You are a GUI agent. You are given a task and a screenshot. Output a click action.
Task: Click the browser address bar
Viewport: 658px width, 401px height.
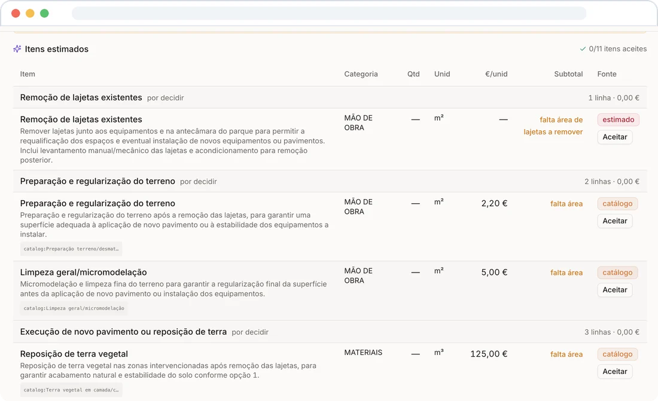pos(329,13)
